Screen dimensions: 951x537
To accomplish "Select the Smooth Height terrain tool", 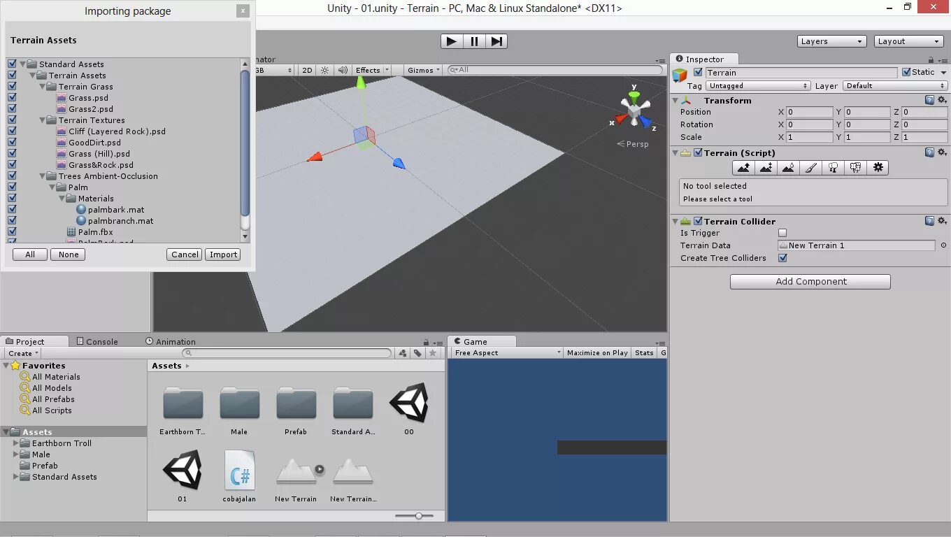I will click(x=789, y=168).
